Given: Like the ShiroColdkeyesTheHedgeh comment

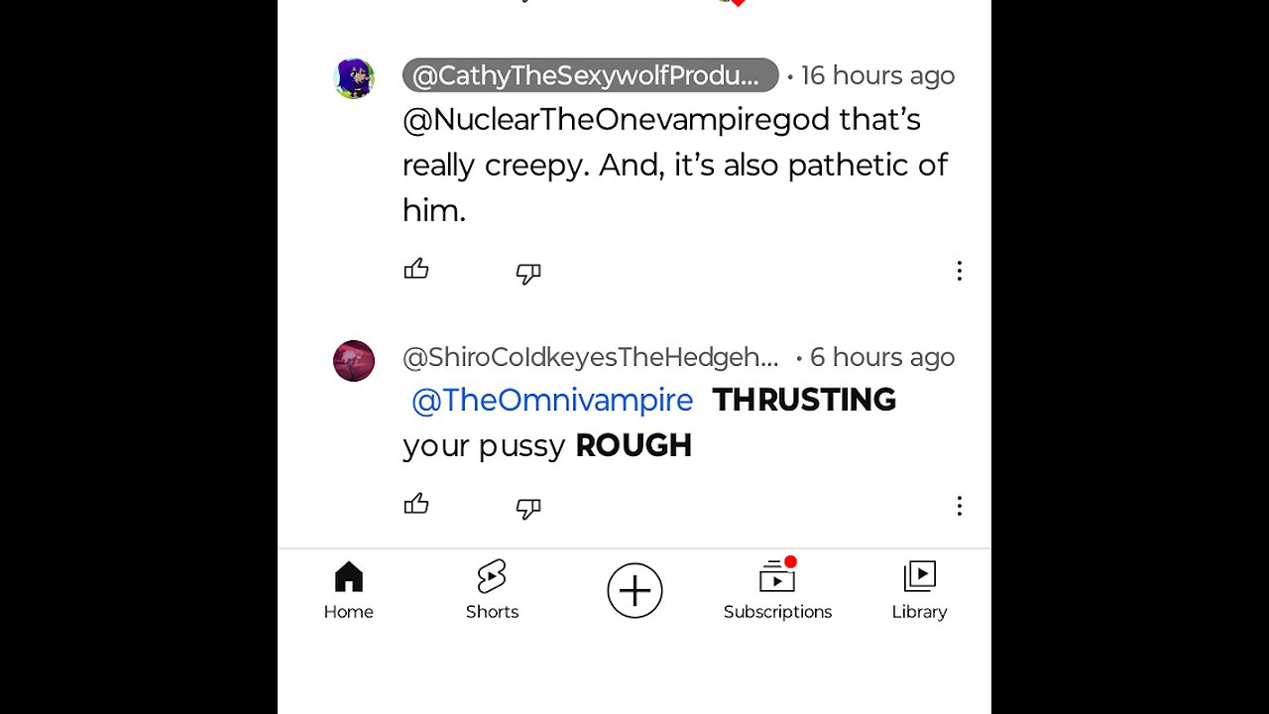Looking at the screenshot, I should point(416,505).
